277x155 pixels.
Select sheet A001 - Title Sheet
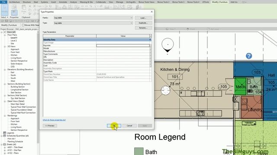tap(15, 147)
